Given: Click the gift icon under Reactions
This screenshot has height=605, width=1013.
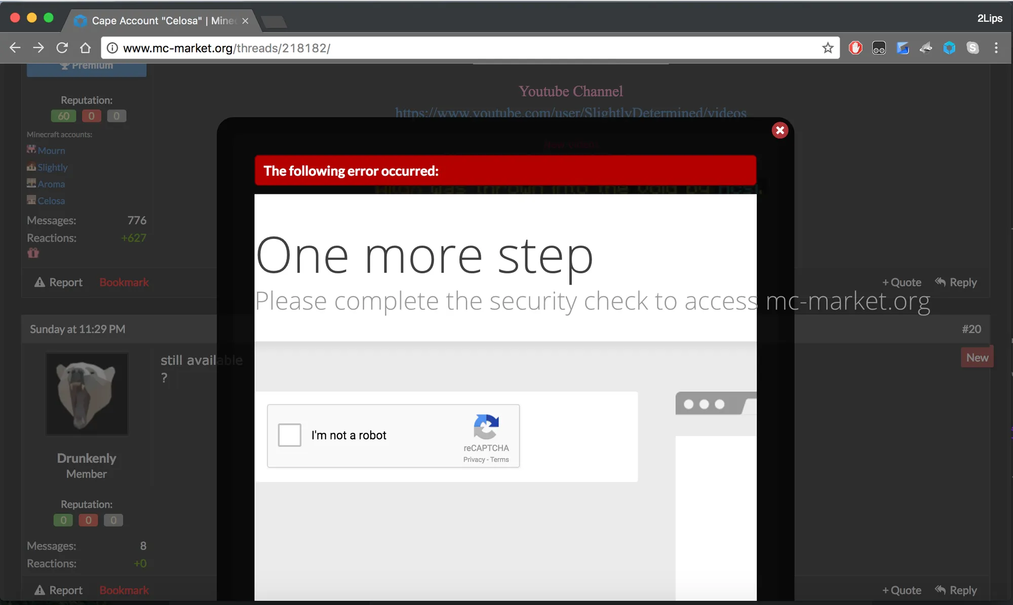Looking at the screenshot, I should coord(33,253).
